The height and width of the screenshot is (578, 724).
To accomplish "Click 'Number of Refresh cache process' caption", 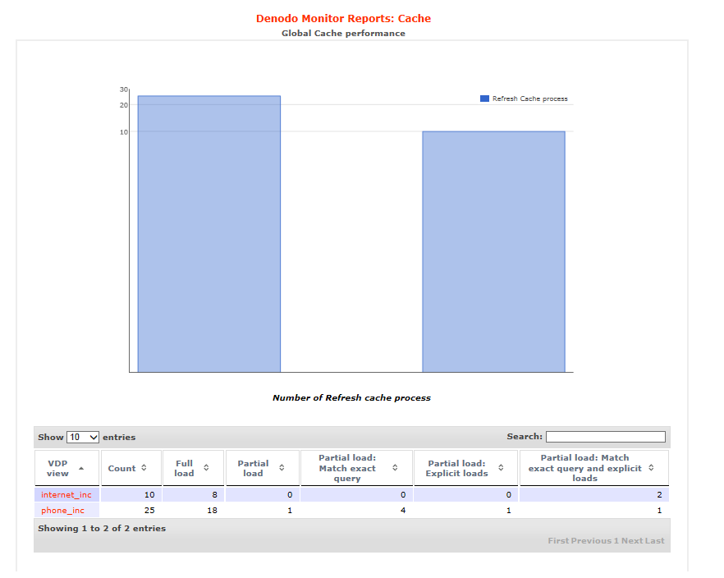I will pos(351,398).
